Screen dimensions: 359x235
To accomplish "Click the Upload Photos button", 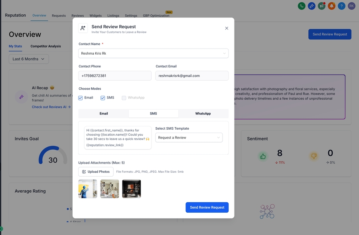I will point(96,172).
